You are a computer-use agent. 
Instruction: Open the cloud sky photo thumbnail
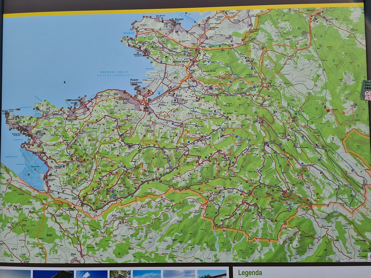[x=86, y=274]
